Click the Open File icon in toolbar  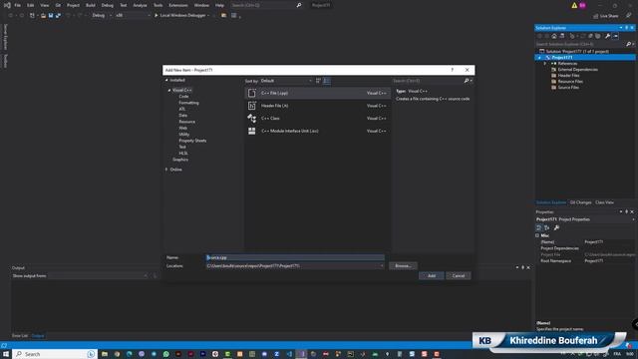point(43,16)
